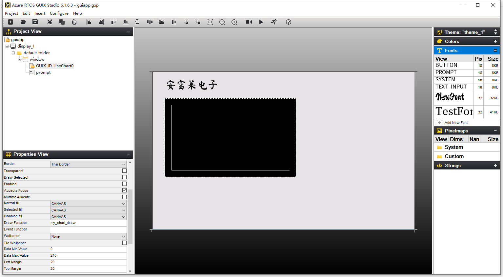Open the Insert menu
Viewport: 503px width, 277px height.
pyautogui.click(x=40, y=13)
